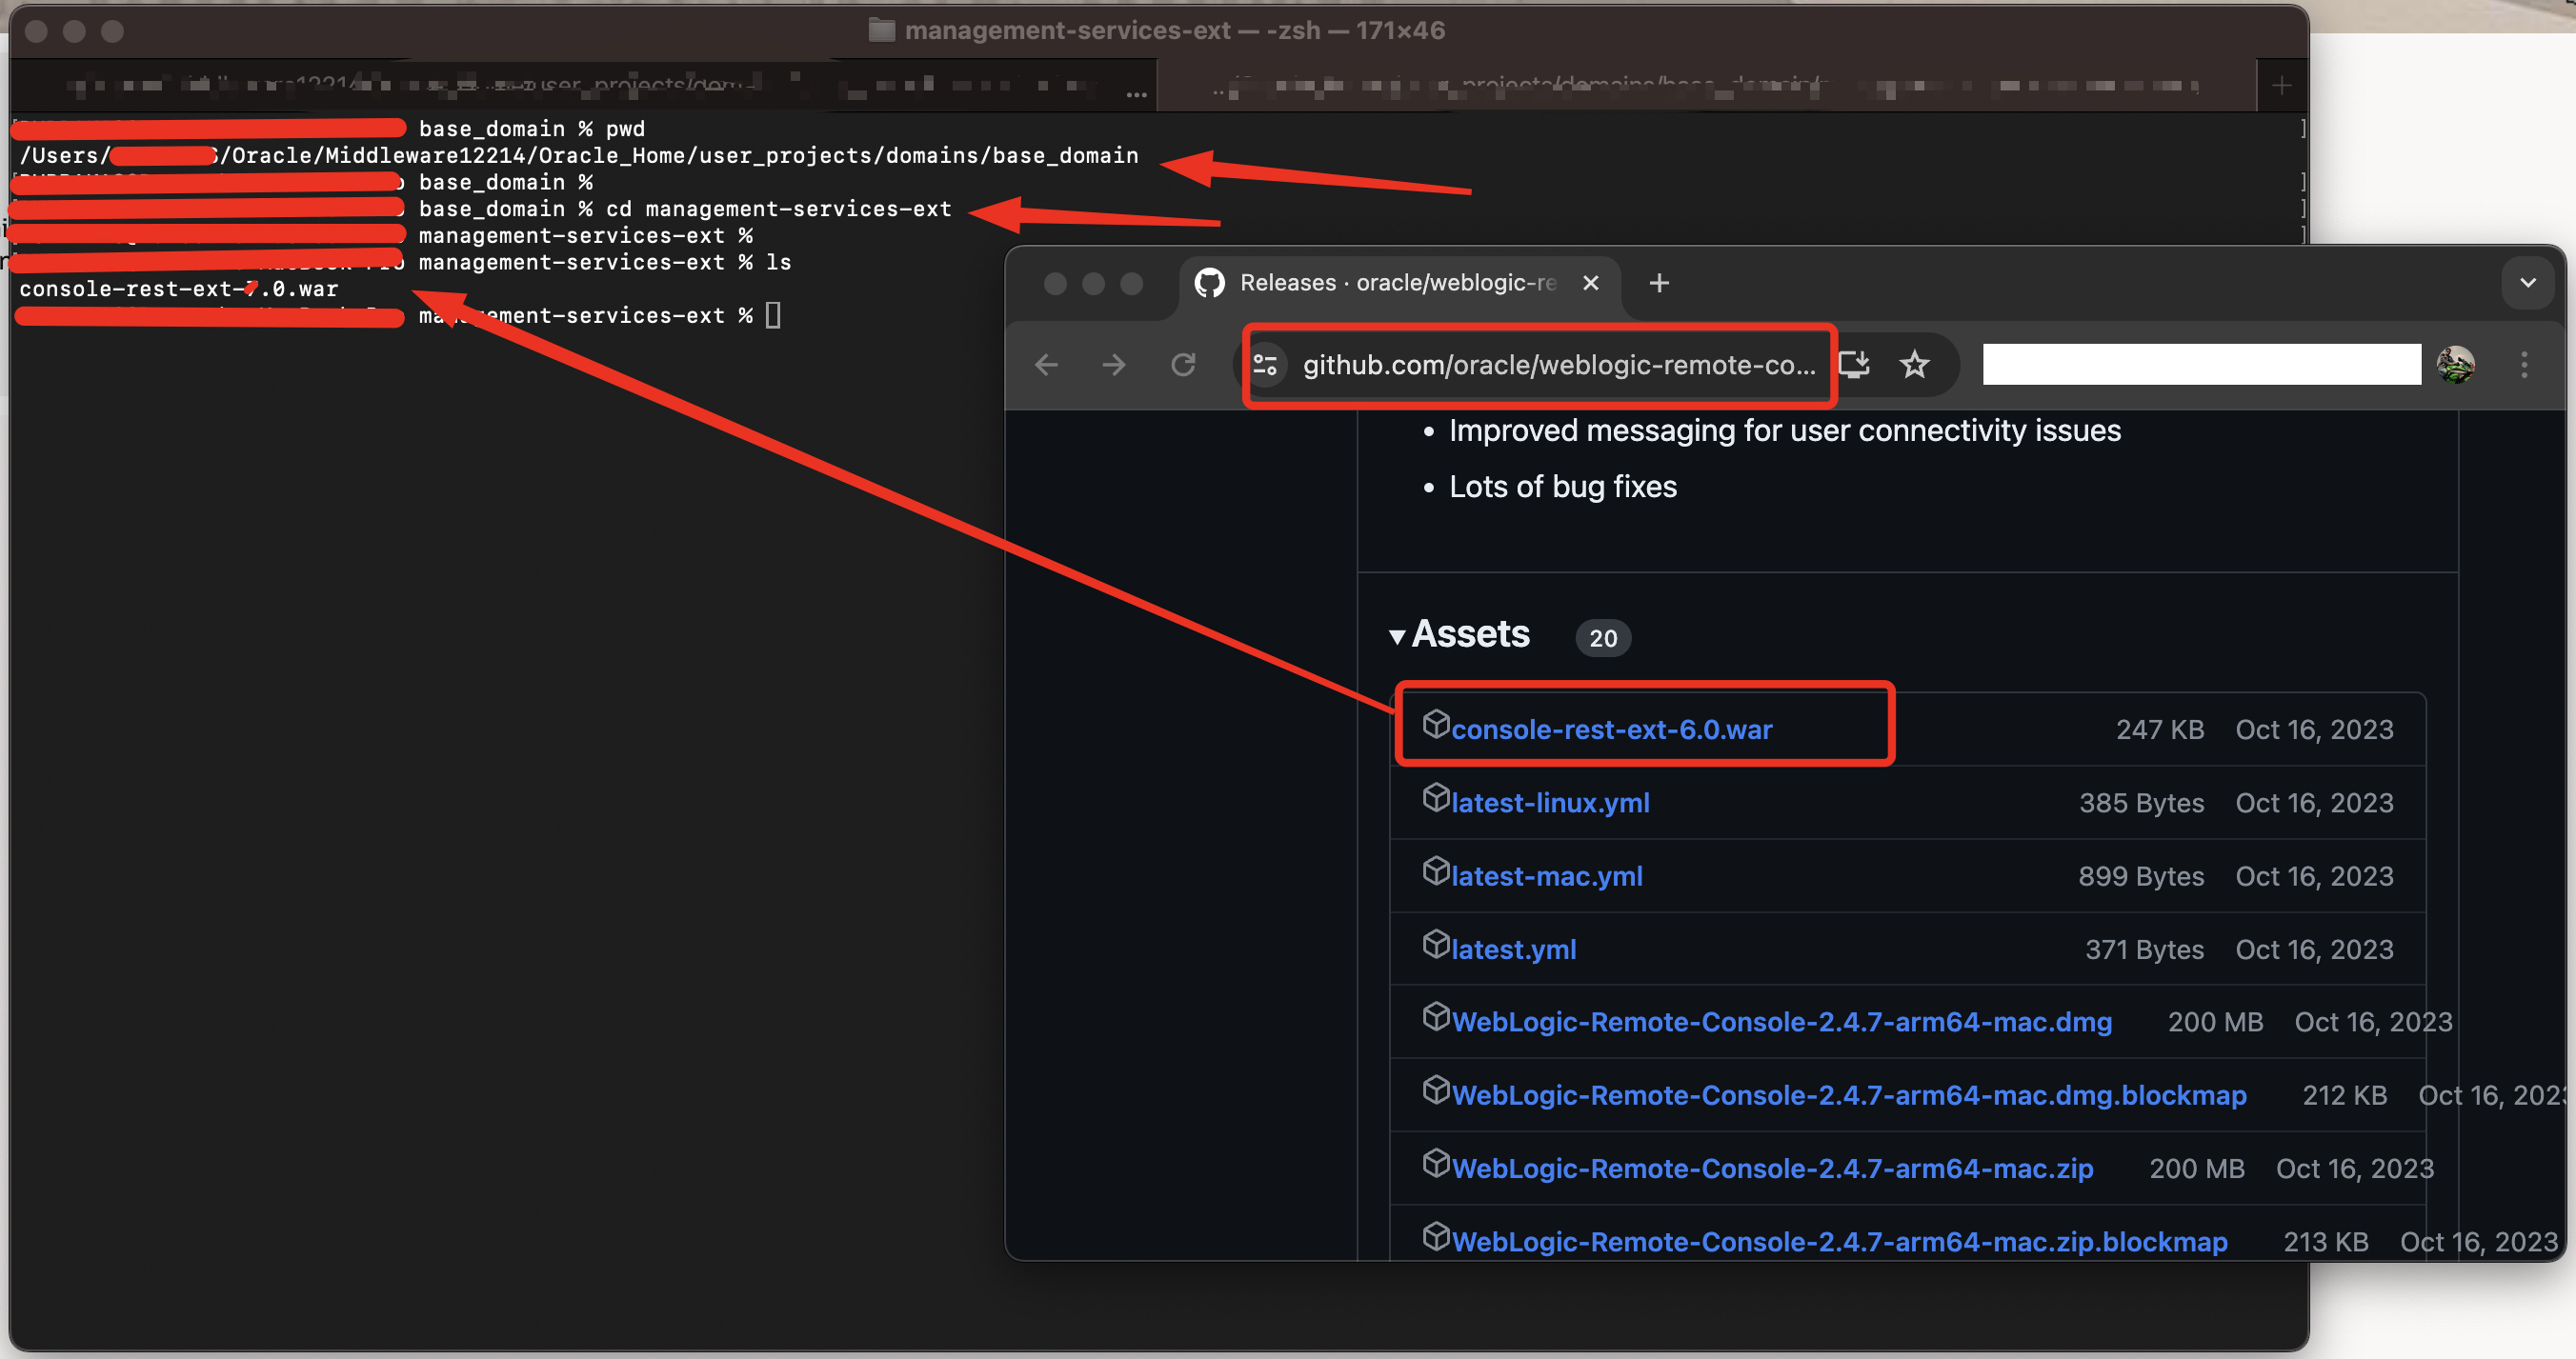
Task: Bookmark this page with the star icon
Action: pyautogui.click(x=1914, y=365)
